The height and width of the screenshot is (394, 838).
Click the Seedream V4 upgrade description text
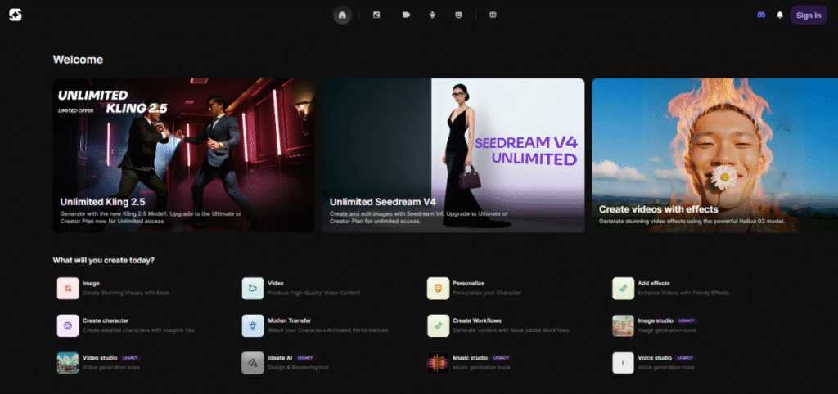tap(418, 217)
